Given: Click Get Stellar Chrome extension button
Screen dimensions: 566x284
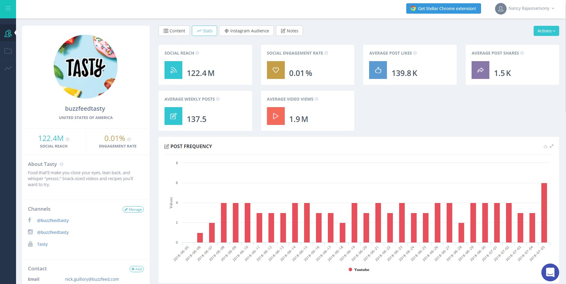Looking at the screenshot, I should click(x=443, y=9).
